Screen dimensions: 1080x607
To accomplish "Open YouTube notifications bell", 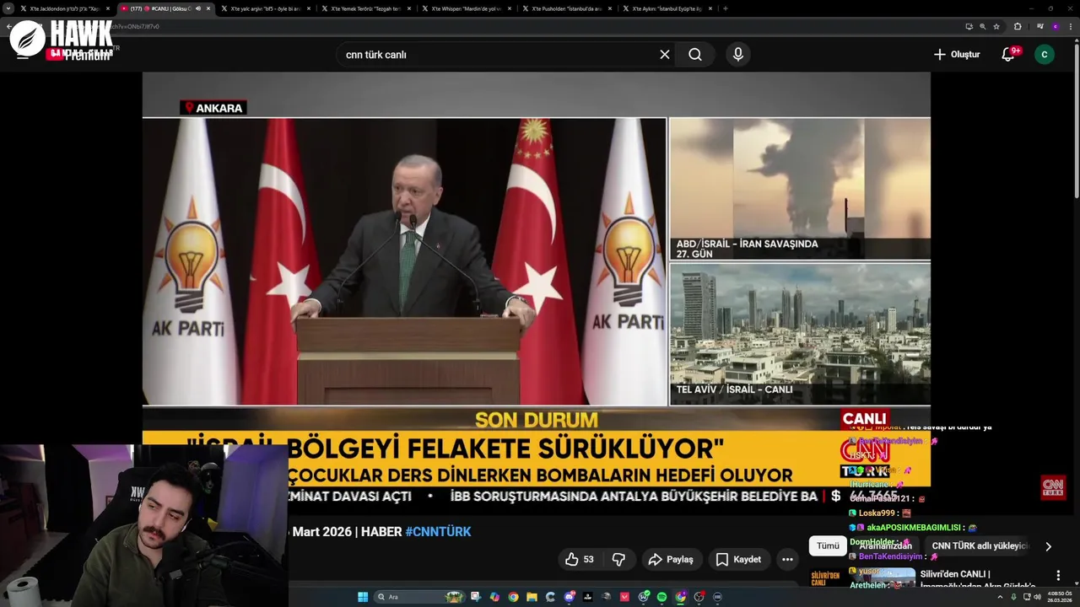I will coord(1008,54).
